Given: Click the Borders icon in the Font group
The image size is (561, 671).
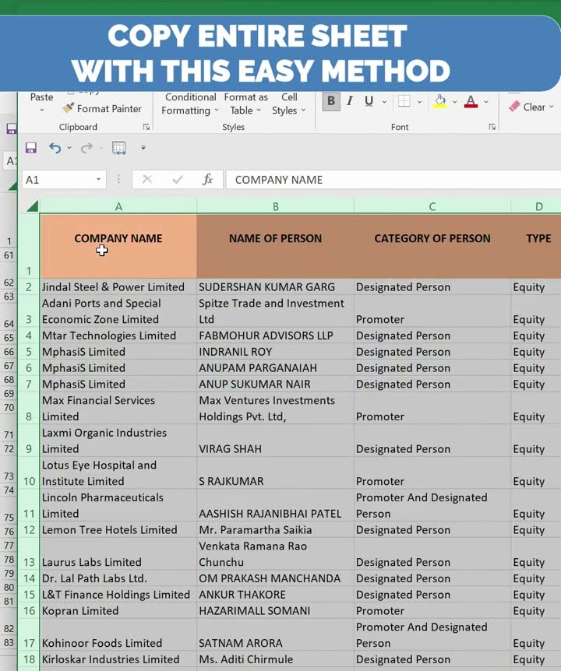Looking at the screenshot, I should pos(404,101).
